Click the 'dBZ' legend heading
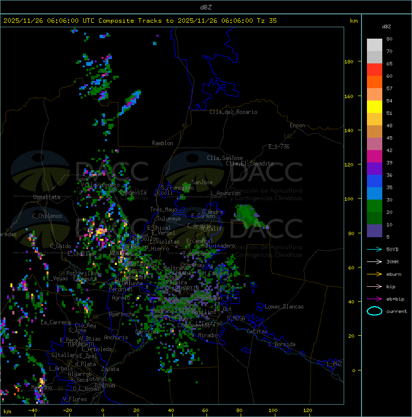This screenshot has width=412, height=417. click(x=386, y=27)
